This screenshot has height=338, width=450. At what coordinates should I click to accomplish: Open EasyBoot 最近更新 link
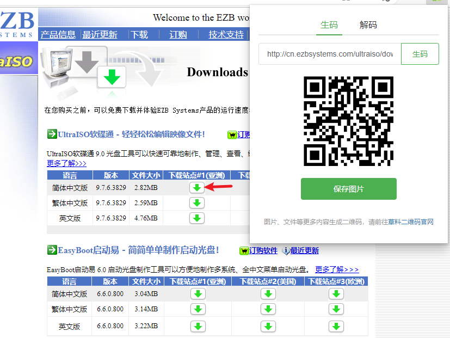[x=305, y=251]
